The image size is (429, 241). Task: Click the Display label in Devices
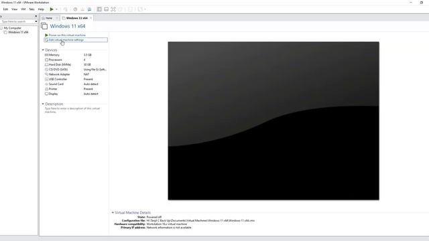[53, 94]
